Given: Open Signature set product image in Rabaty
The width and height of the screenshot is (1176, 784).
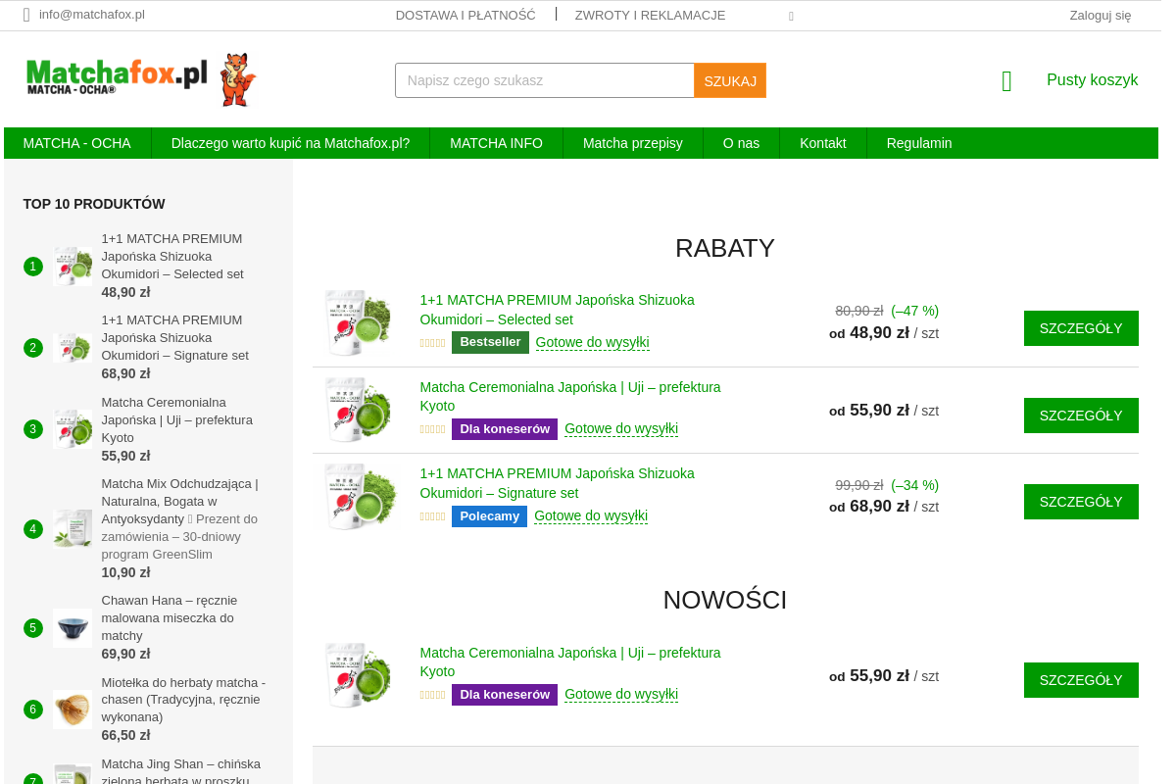Looking at the screenshot, I should (359, 496).
